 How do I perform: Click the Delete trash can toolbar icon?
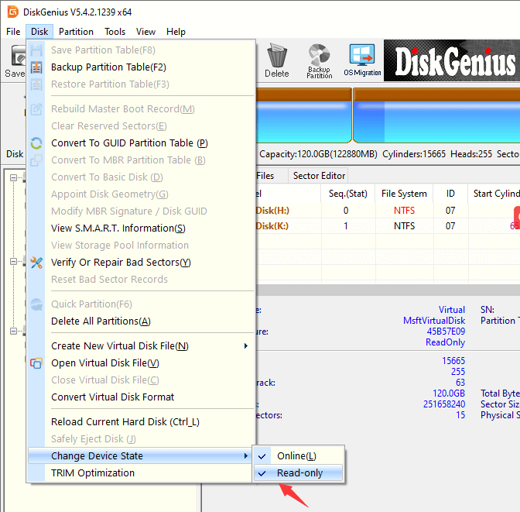point(276,60)
